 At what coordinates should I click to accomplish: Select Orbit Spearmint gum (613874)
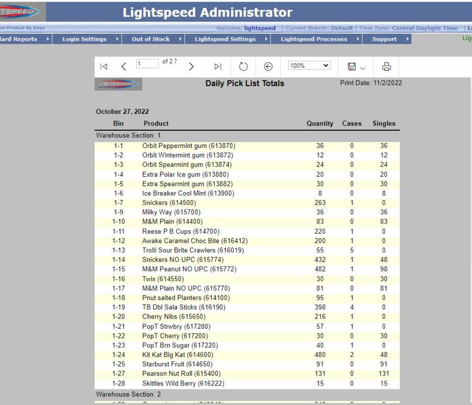point(187,165)
